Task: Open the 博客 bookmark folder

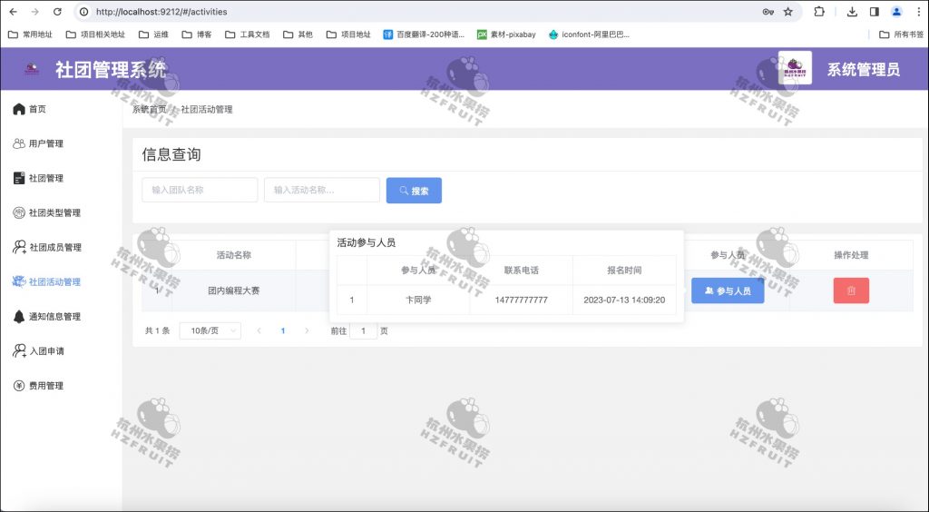Action: 197,34
